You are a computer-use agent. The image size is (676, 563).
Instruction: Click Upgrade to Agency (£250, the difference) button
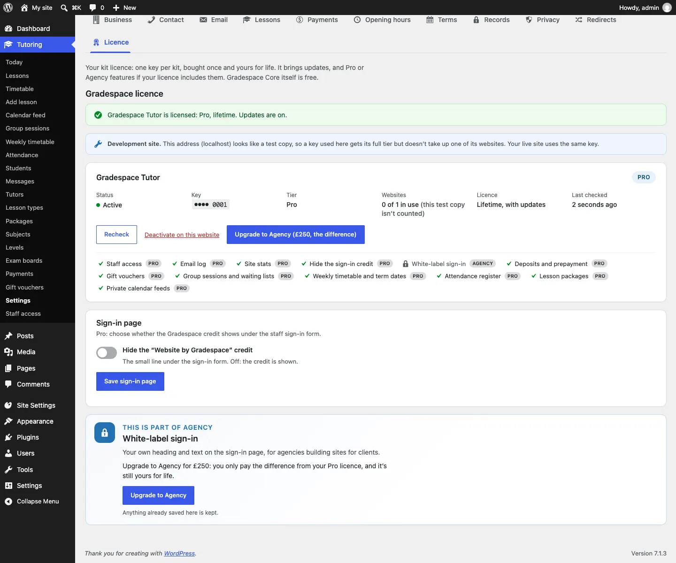[x=296, y=235]
